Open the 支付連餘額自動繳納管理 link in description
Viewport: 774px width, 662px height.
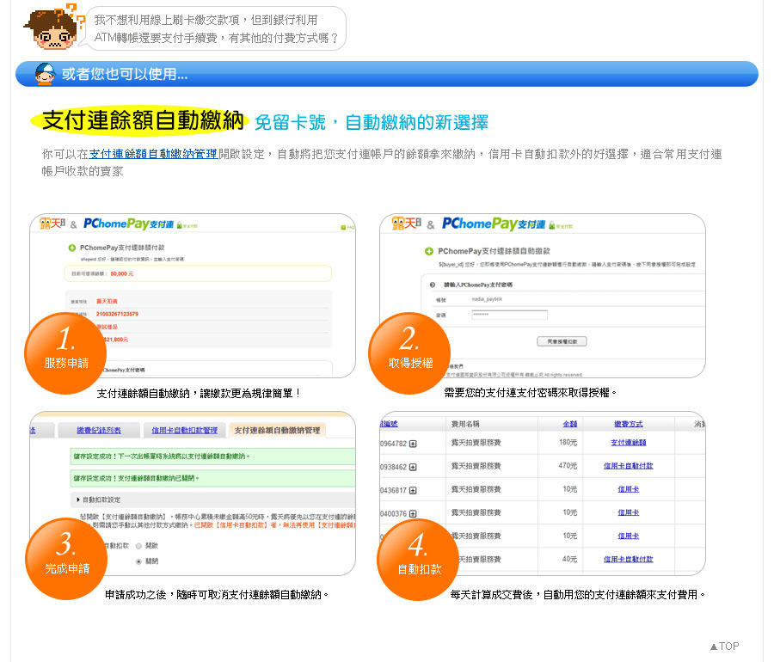coord(153,155)
